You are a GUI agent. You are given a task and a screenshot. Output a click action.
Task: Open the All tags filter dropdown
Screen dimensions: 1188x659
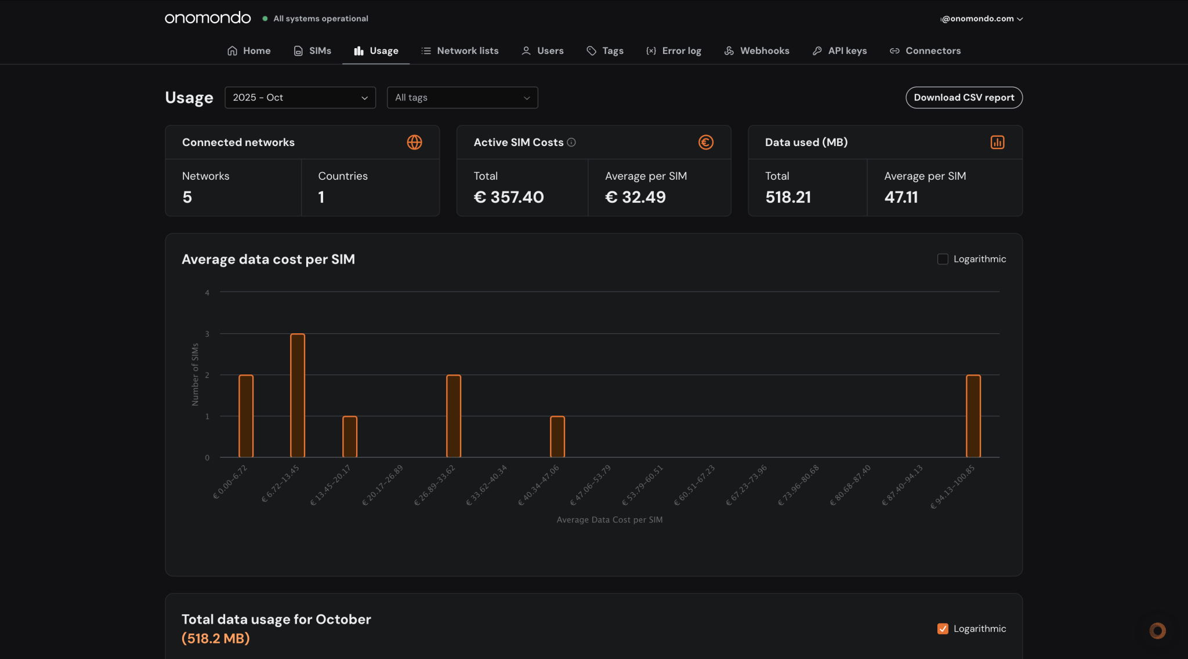coord(462,97)
